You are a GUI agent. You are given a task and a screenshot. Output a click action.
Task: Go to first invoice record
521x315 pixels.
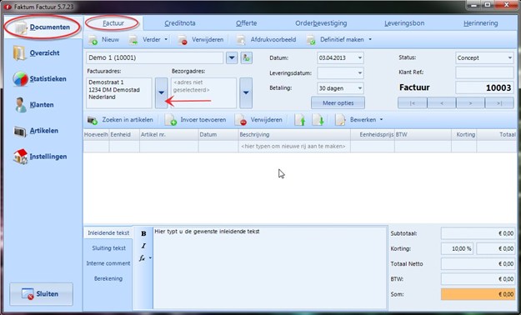(x=413, y=103)
